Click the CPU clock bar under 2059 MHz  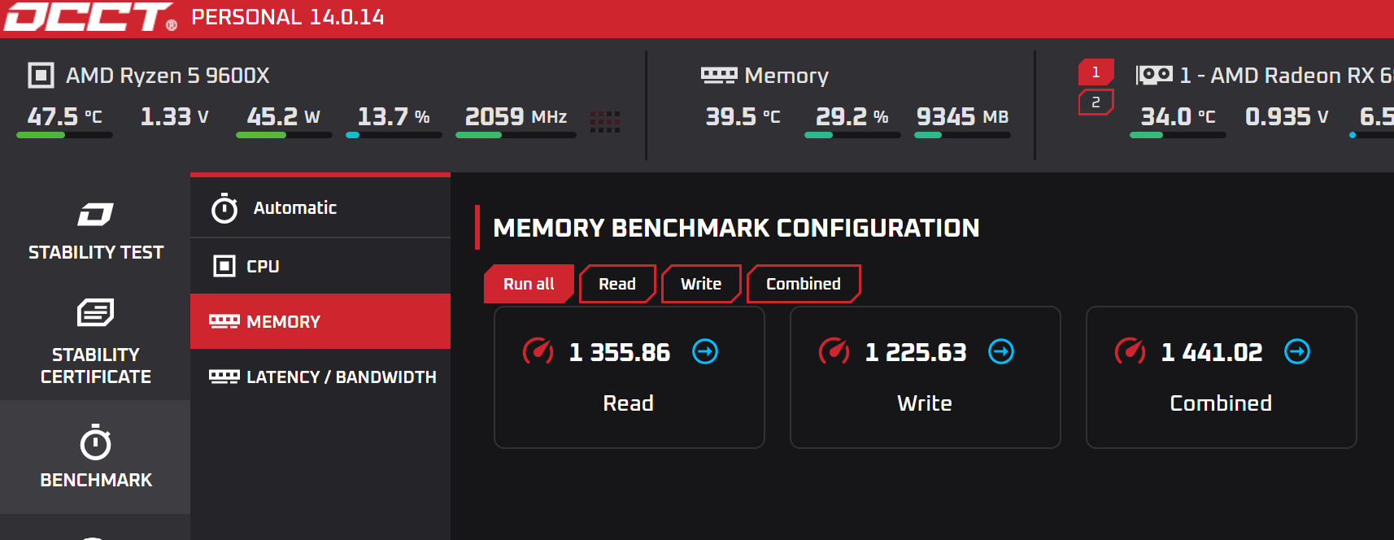pyautogui.click(x=516, y=135)
